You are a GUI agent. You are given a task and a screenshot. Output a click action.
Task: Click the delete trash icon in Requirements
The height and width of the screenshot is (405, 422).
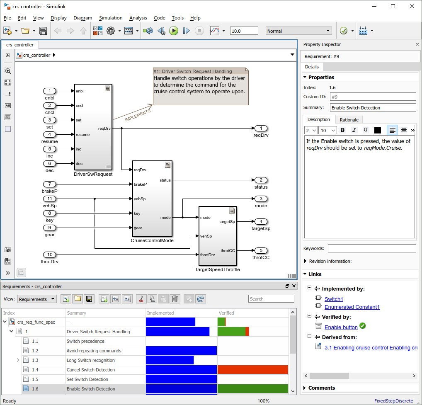(175, 299)
